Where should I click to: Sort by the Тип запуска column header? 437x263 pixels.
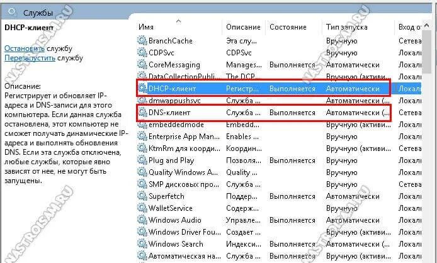pos(347,27)
